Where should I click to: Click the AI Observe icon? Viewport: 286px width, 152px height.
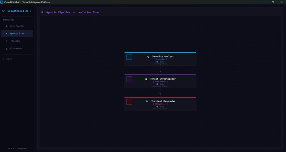[7, 49]
